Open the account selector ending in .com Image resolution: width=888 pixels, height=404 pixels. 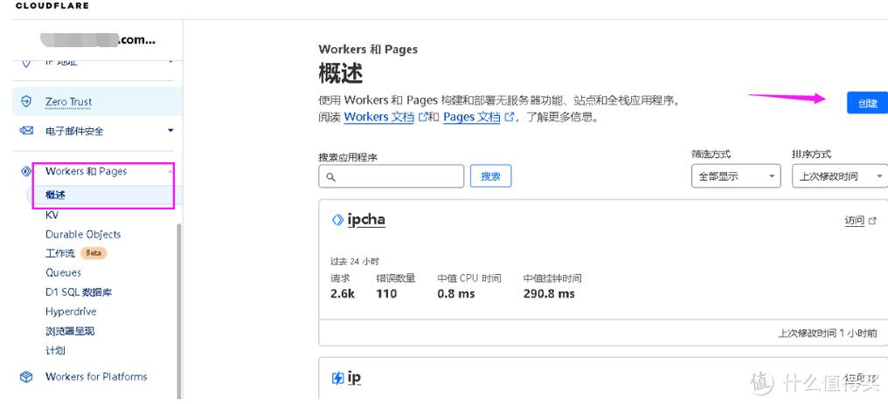tap(97, 39)
